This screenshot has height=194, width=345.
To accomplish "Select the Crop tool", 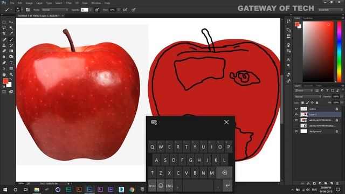I will coord(4,33).
